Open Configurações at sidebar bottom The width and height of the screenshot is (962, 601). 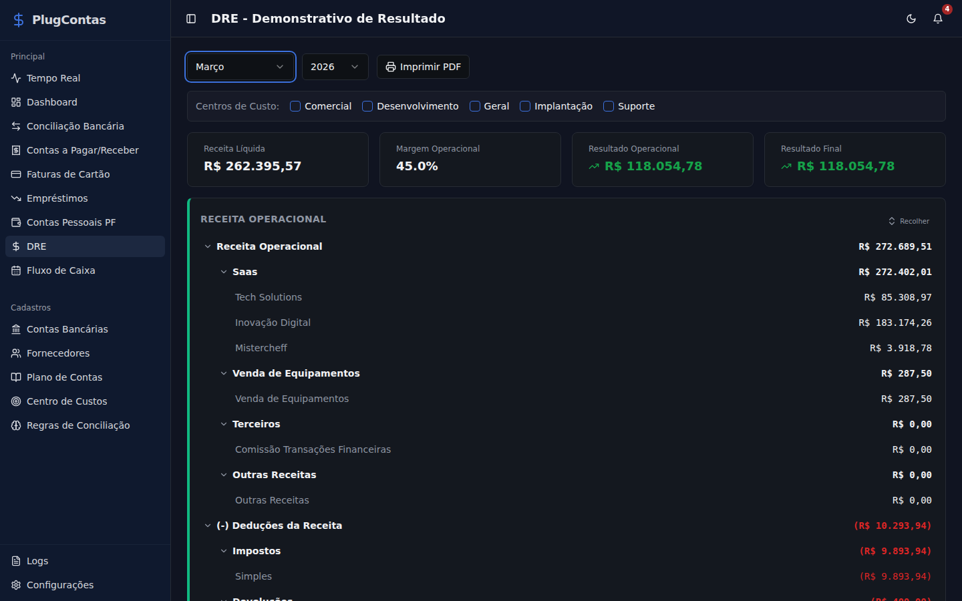tap(59, 585)
